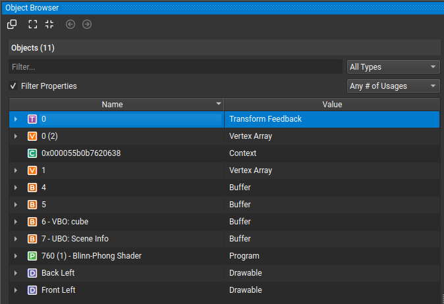Select the Vertex Array 1 row
This screenshot has height=304, width=444.
[132, 170]
